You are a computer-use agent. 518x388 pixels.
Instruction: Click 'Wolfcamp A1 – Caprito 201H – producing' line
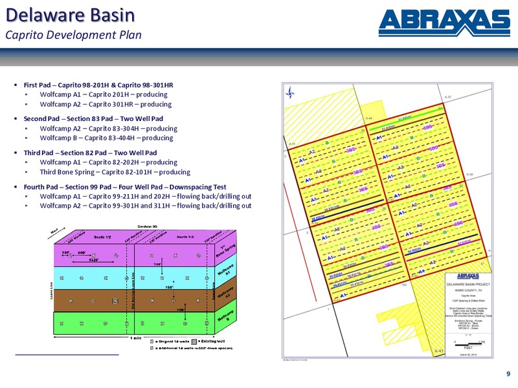tap(104, 94)
